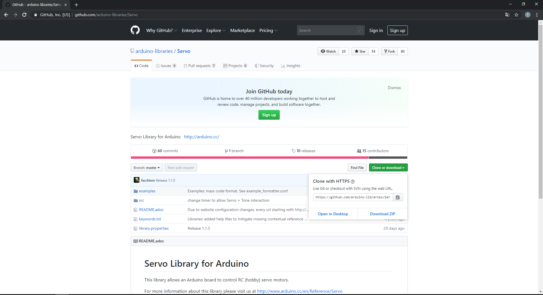Open the library.properties file
Image resolution: width=543 pixels, height=295 pixels.
coord(154,229)
